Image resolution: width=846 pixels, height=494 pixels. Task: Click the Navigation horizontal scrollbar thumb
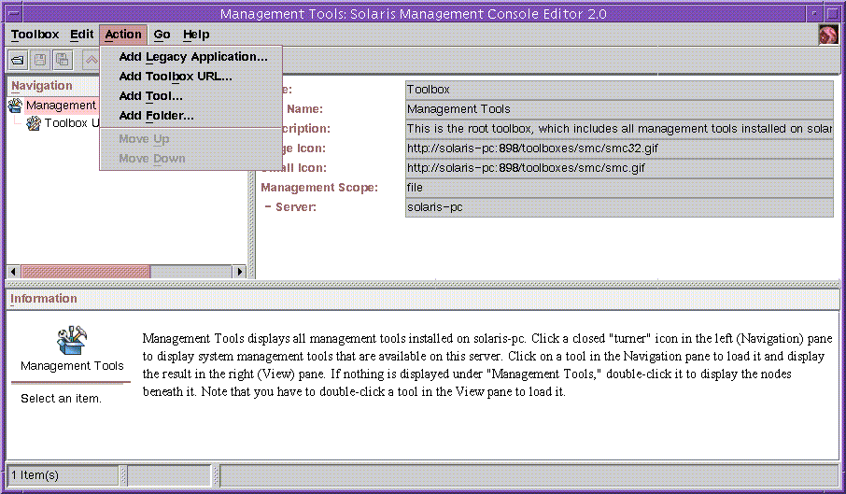pos(85,271)
